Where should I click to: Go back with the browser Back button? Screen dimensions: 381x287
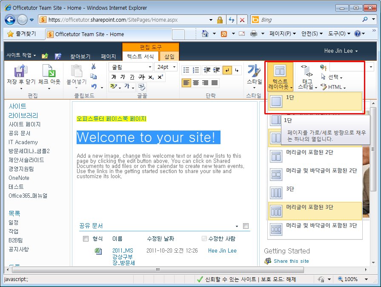click(x=10, y=20)
